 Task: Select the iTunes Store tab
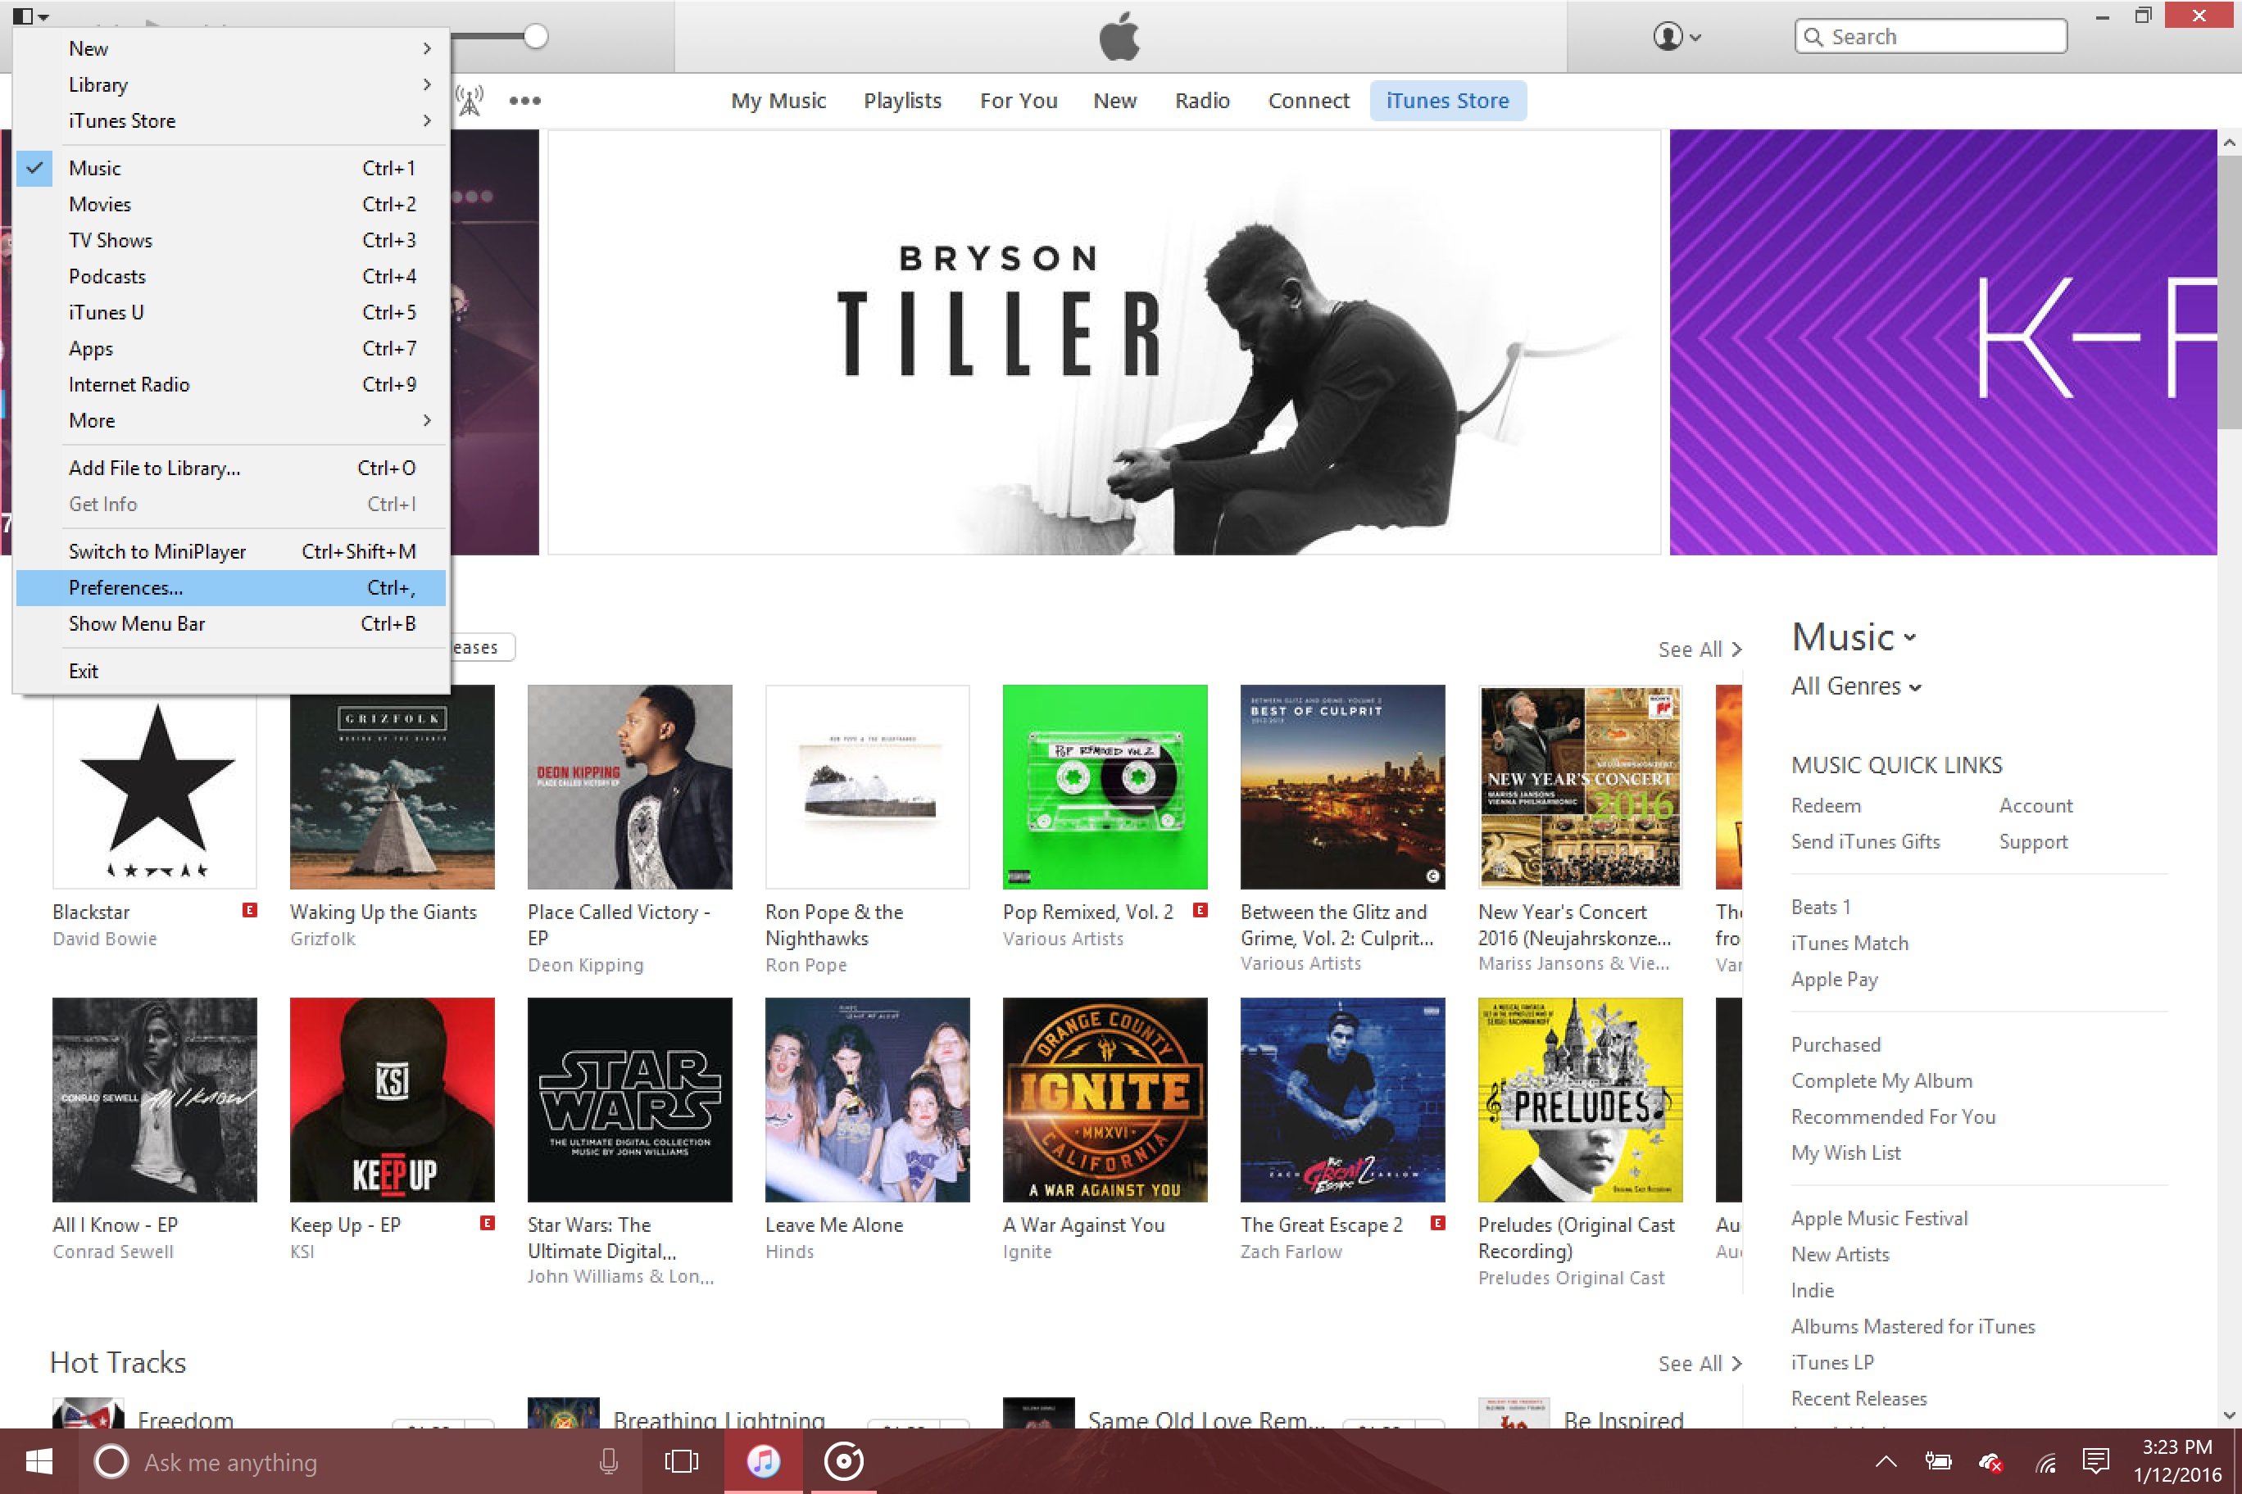tap(1447, 101)
